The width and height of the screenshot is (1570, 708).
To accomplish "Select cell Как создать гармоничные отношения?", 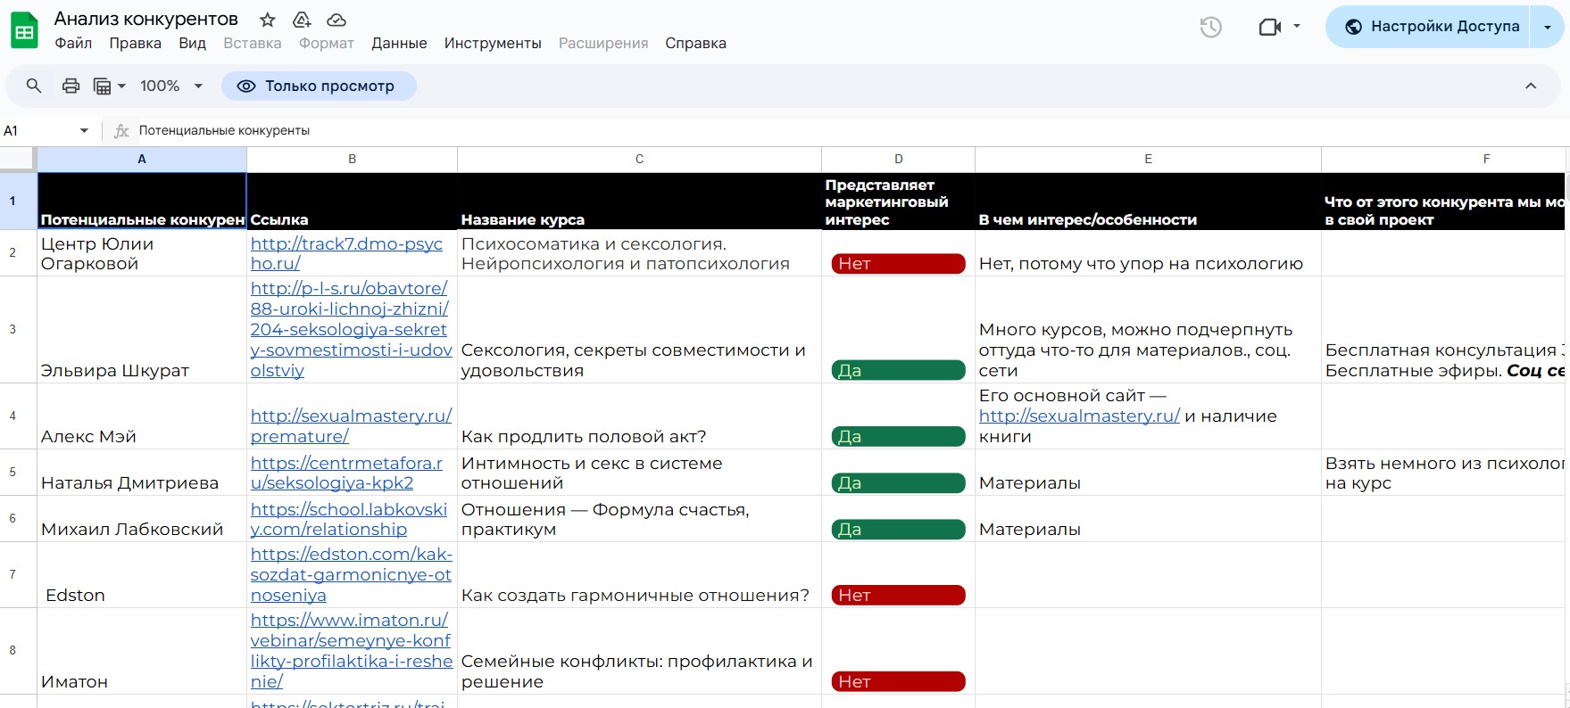I will pos(639,575).
